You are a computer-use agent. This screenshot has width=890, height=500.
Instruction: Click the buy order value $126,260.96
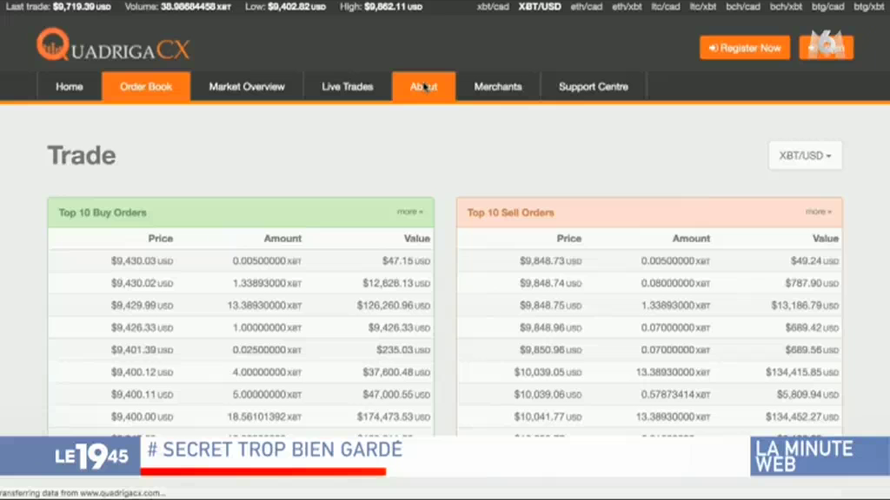click(394, 306)
